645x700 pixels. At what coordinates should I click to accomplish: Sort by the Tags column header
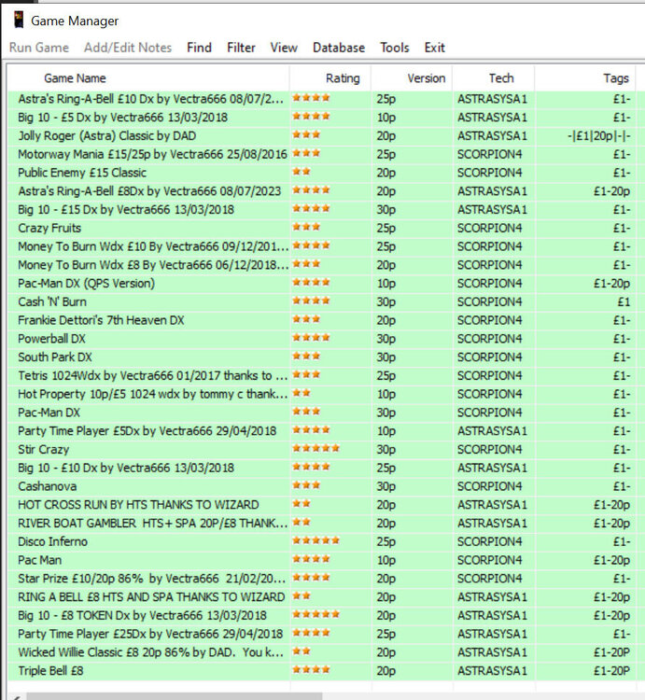pos(585,78)
